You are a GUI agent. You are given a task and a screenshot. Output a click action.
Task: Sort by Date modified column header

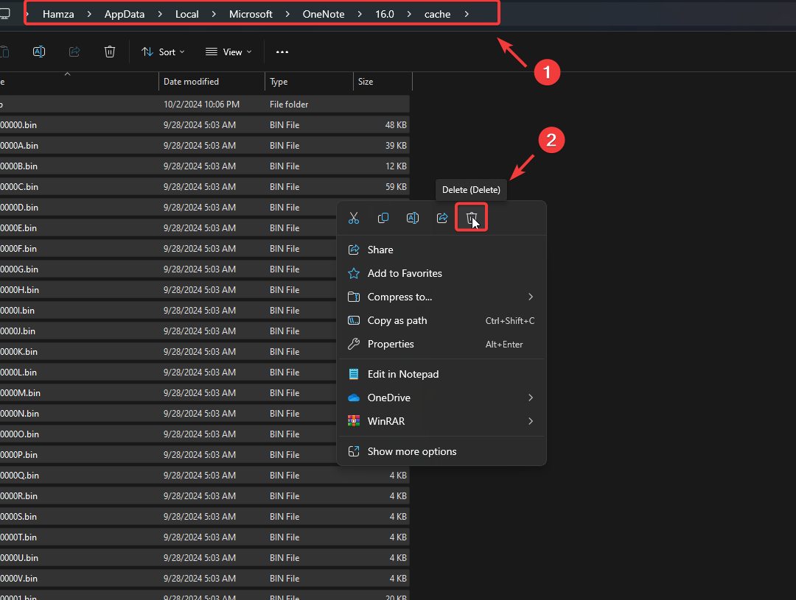coord(212,82)
